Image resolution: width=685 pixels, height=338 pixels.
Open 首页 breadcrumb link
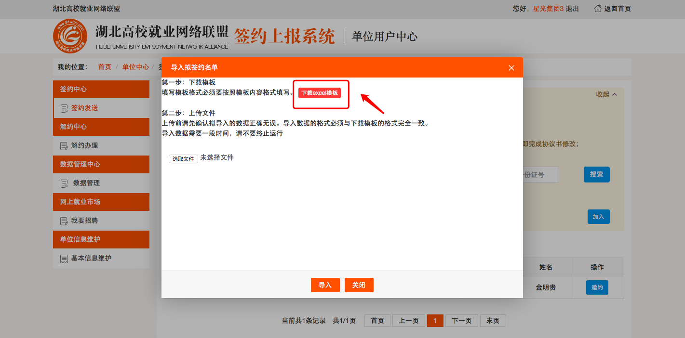coord(105,67)
